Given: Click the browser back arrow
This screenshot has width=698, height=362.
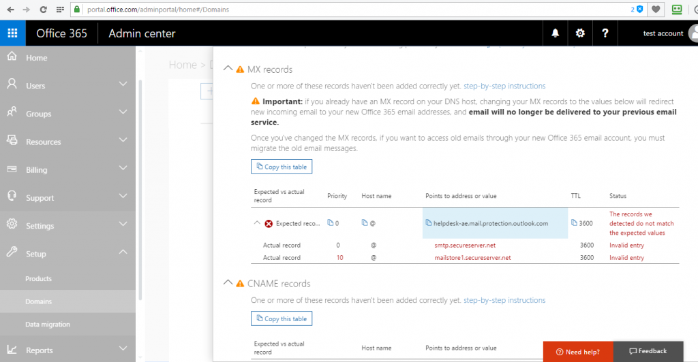Looking at the screenshot, I should coord(10,10).
